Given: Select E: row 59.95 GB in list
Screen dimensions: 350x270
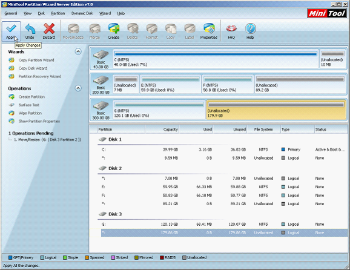Looking at the screenshot, I should pos(224,187).
